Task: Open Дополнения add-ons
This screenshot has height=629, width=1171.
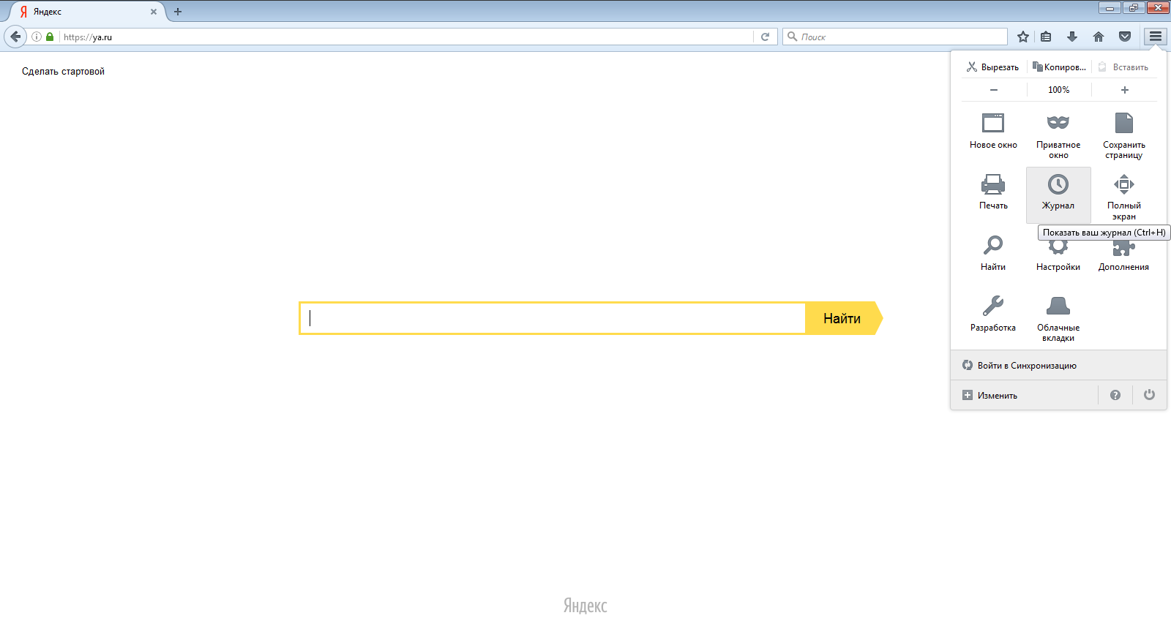Action: pos(1124,256)
